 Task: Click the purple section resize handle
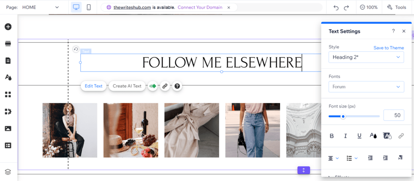[x=303, y=171]
